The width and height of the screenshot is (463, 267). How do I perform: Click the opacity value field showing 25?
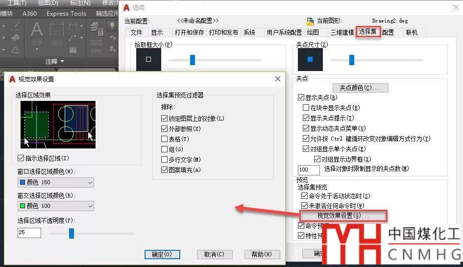(29, 233)
